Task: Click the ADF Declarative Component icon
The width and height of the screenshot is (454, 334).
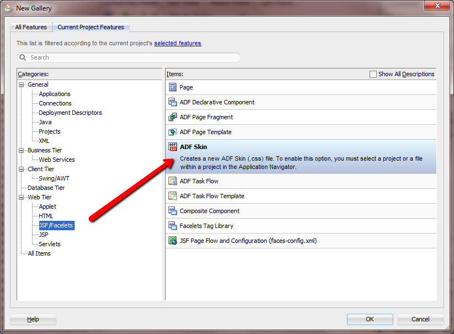Action: pyautogui.click(x=172, y=102)
